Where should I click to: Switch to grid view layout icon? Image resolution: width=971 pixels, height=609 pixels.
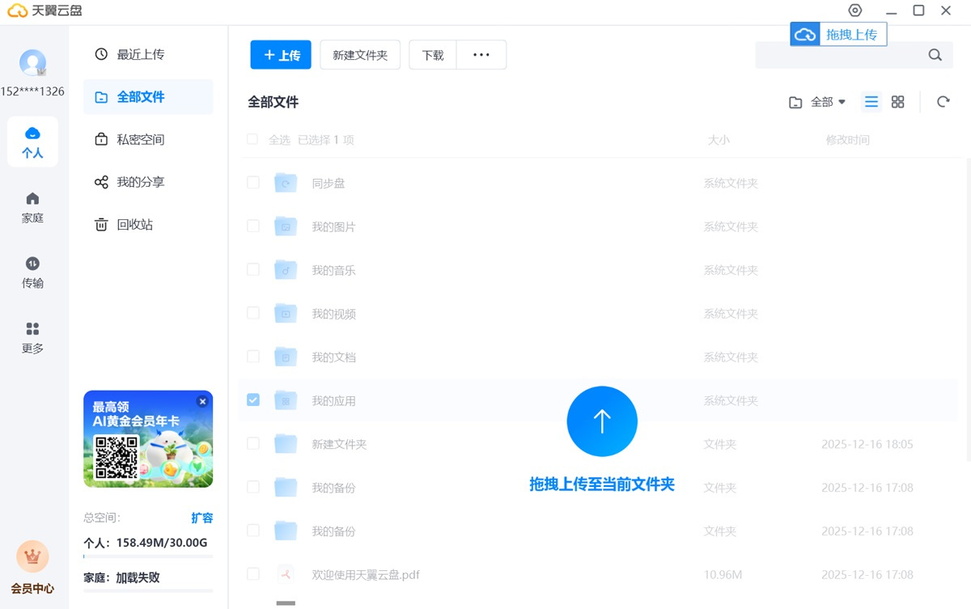click(897, 102)
